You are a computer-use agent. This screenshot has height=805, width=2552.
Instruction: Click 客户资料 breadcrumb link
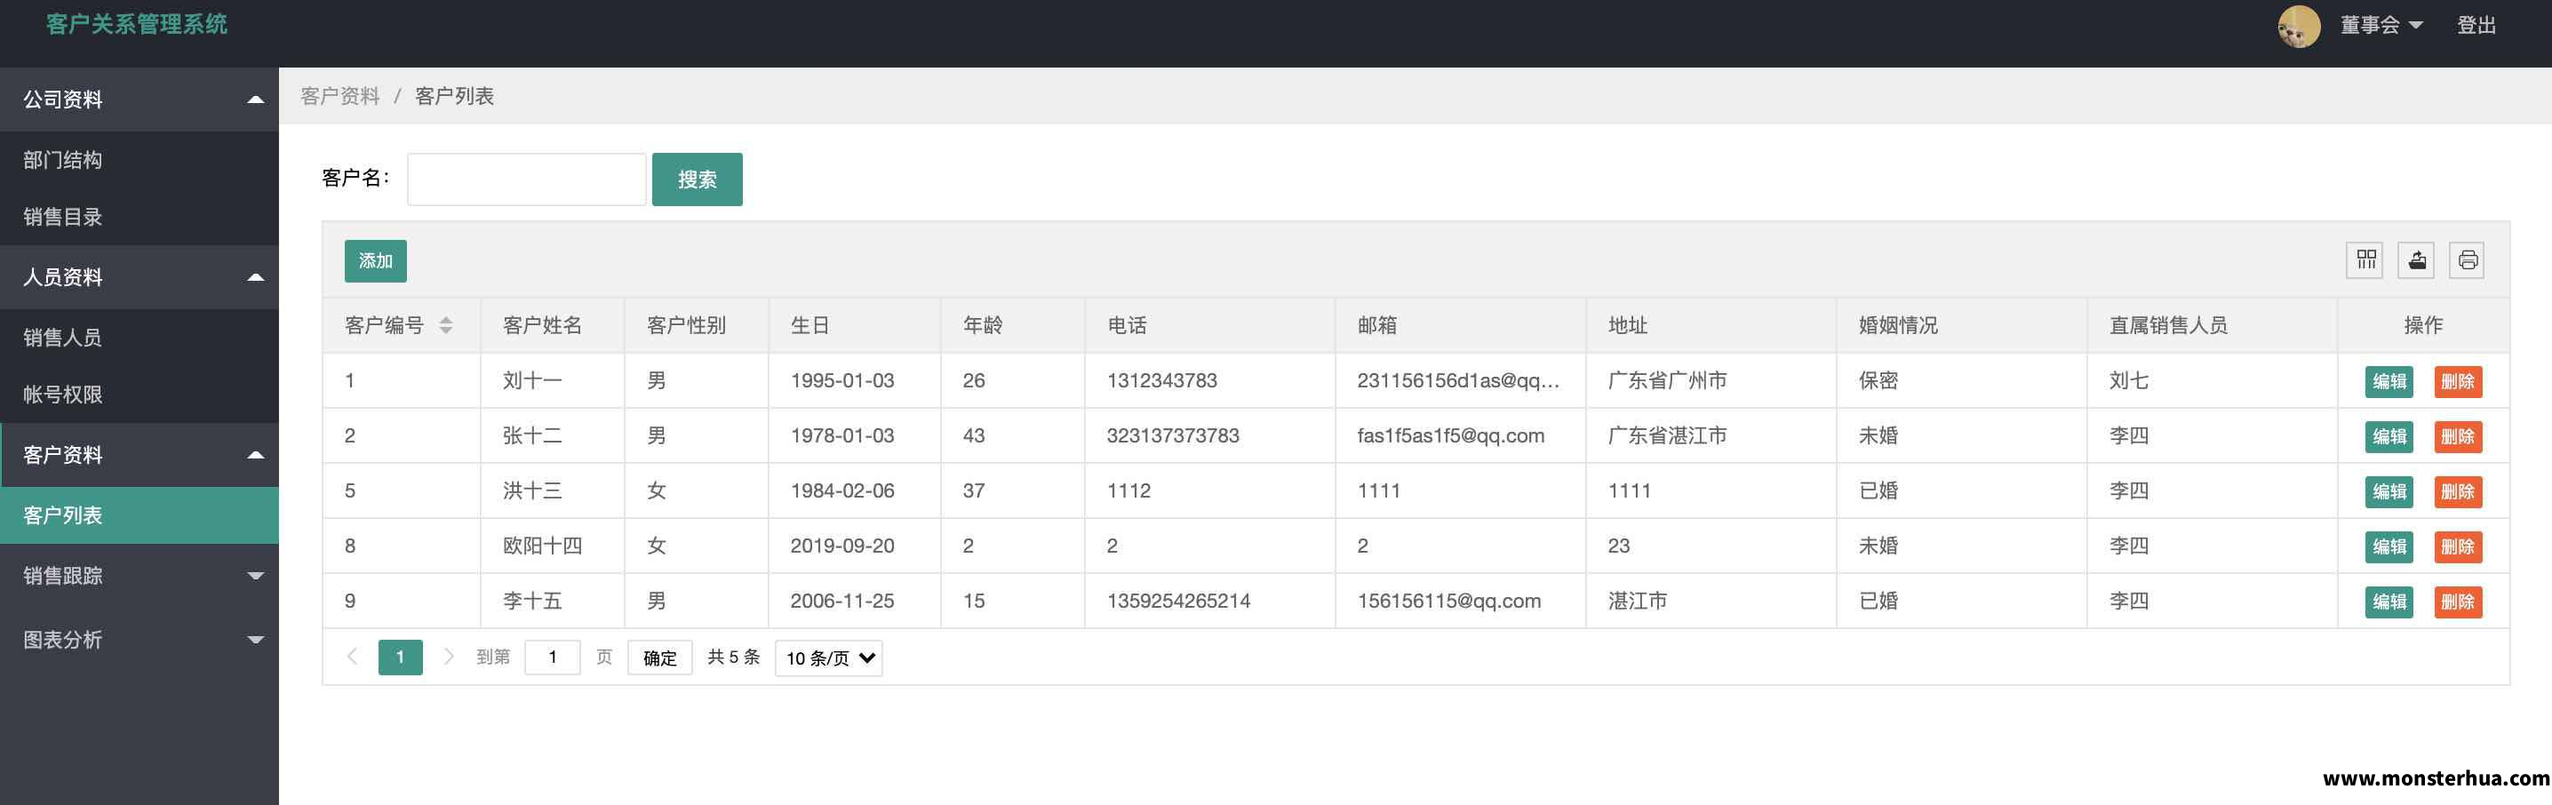point(339,96)
